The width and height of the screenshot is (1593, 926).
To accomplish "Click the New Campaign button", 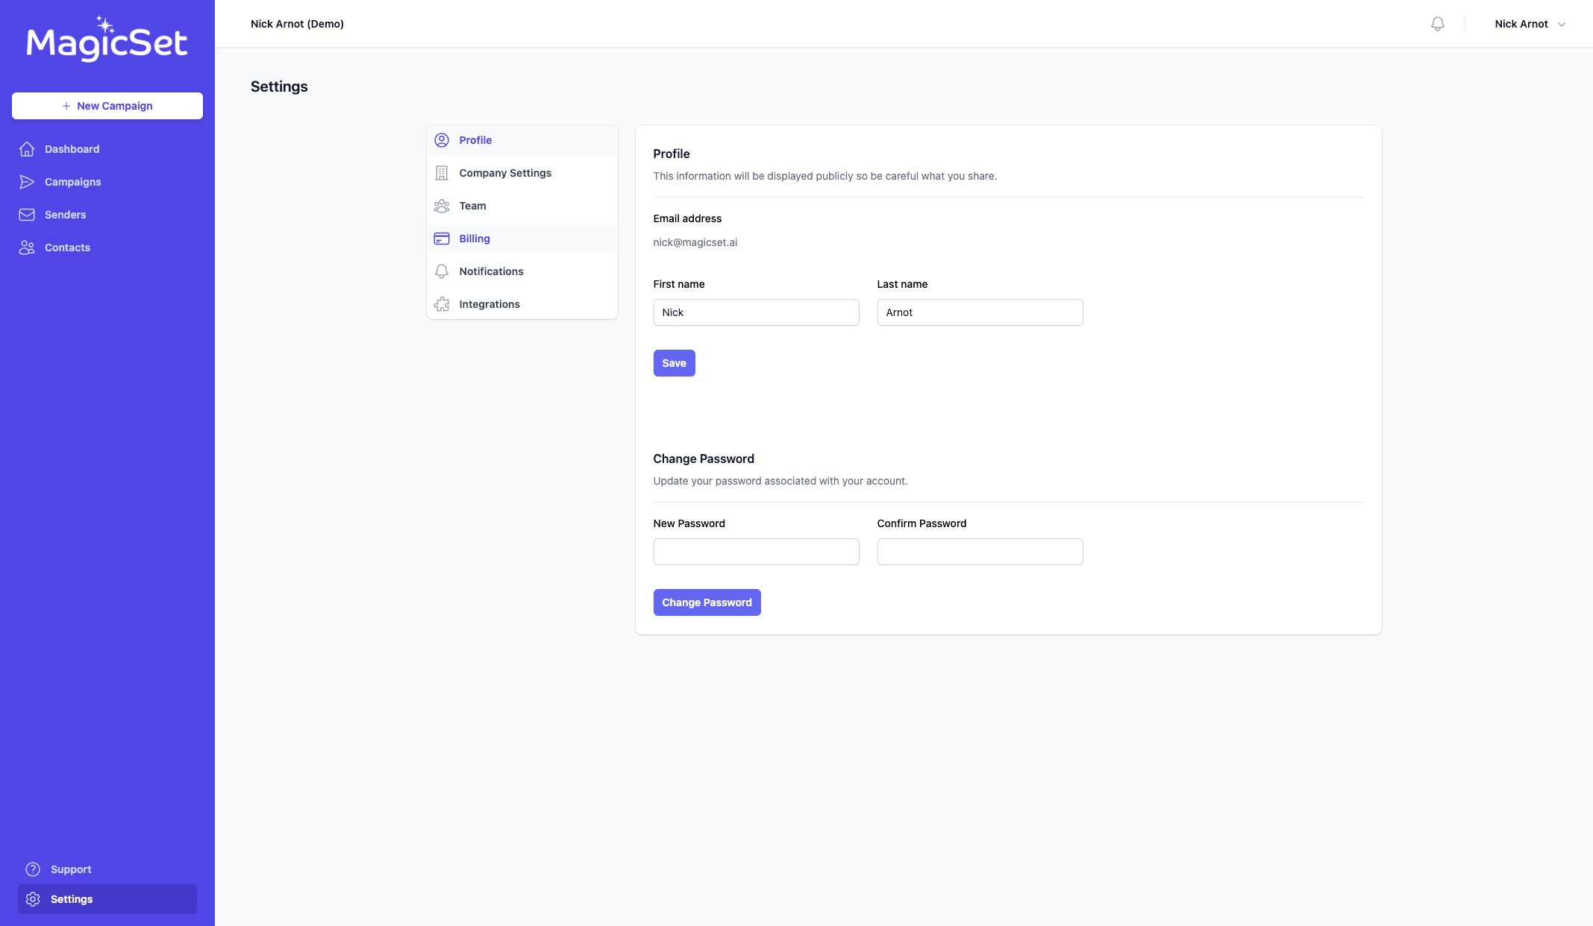I will 107,106.
